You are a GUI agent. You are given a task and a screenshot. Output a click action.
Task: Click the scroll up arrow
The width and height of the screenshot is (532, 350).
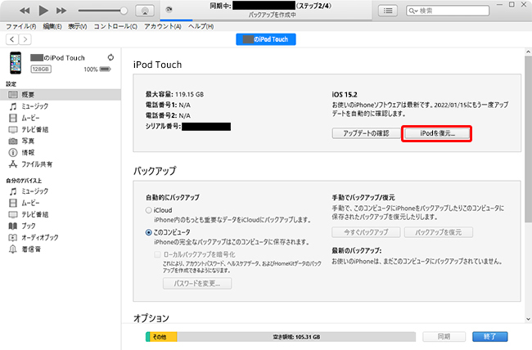pos(528,52)
